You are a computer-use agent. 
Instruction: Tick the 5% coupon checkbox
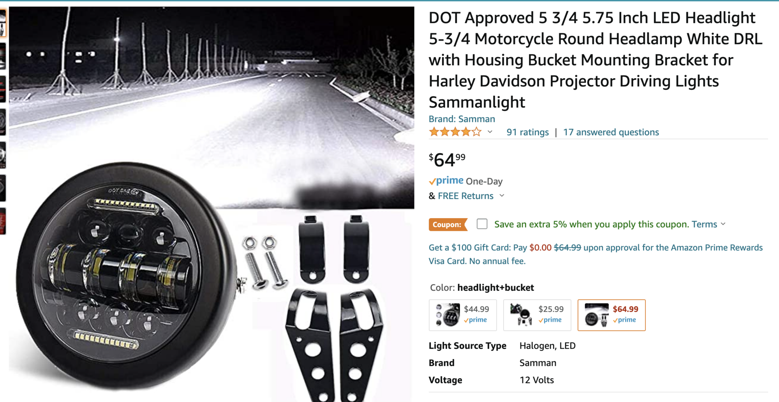click(x=482, y=224)
